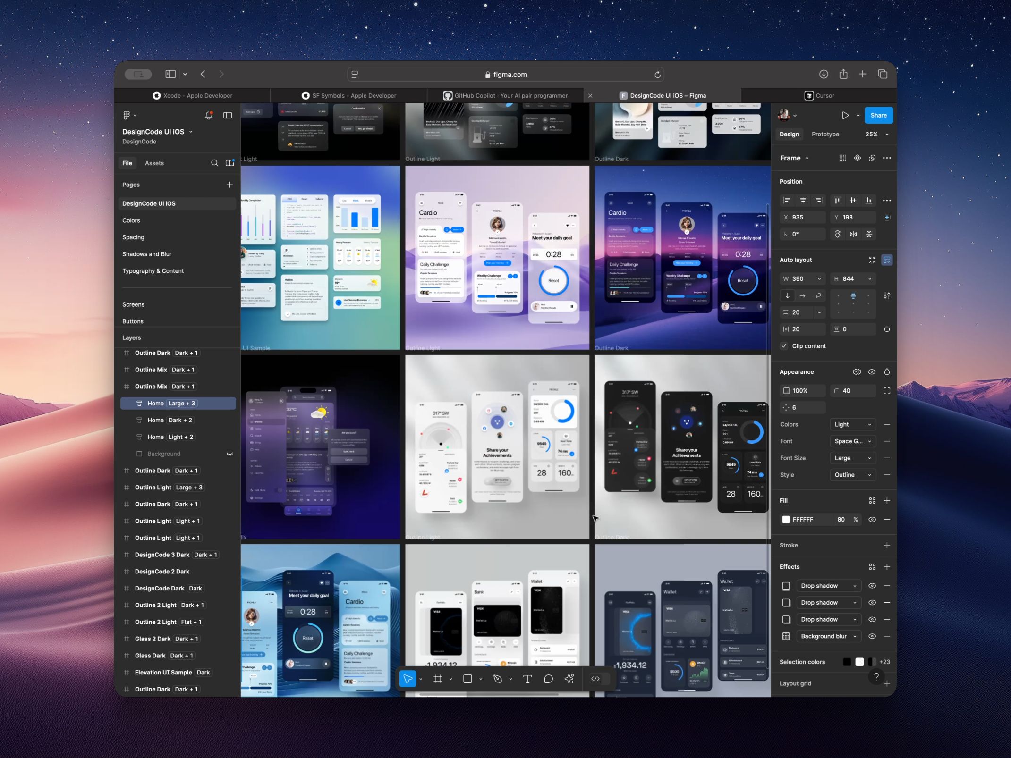
Task: Click the white FFFFFF fill swatch
Action: coord(786,520)
